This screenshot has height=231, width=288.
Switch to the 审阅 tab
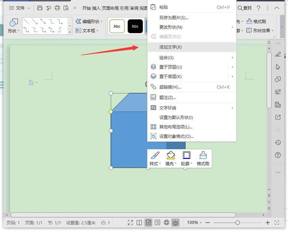coord(134,8)
